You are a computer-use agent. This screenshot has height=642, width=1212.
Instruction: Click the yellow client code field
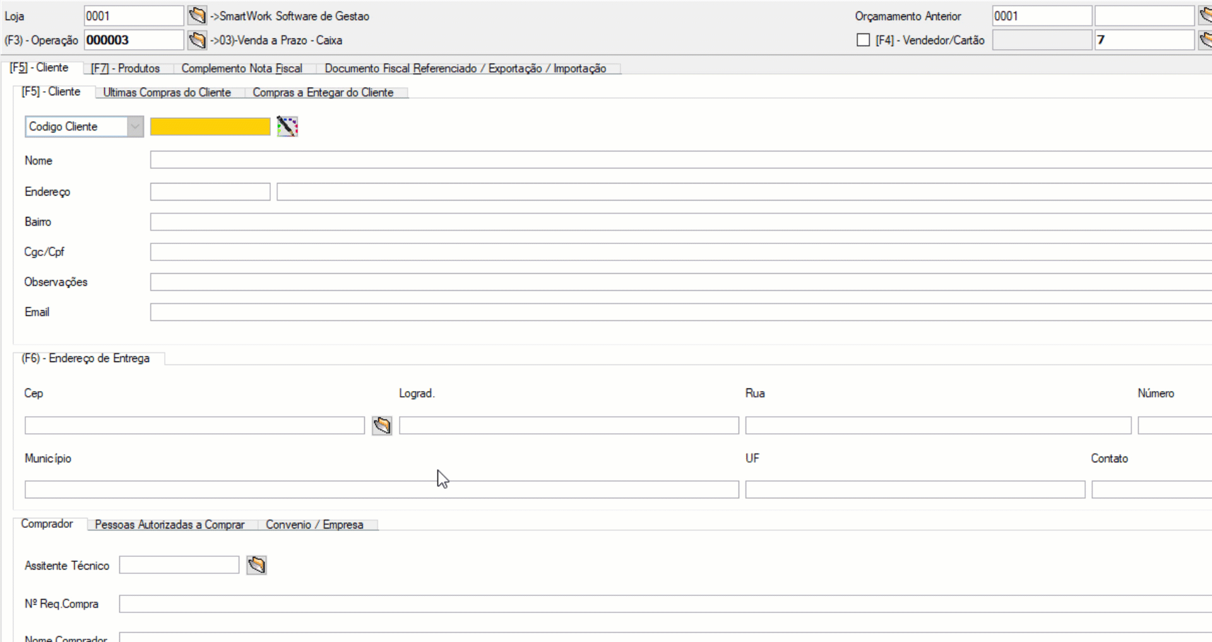210,127
